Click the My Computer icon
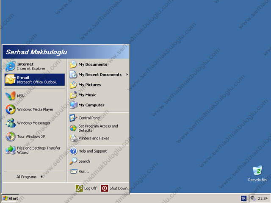 (x=73, y=105)
